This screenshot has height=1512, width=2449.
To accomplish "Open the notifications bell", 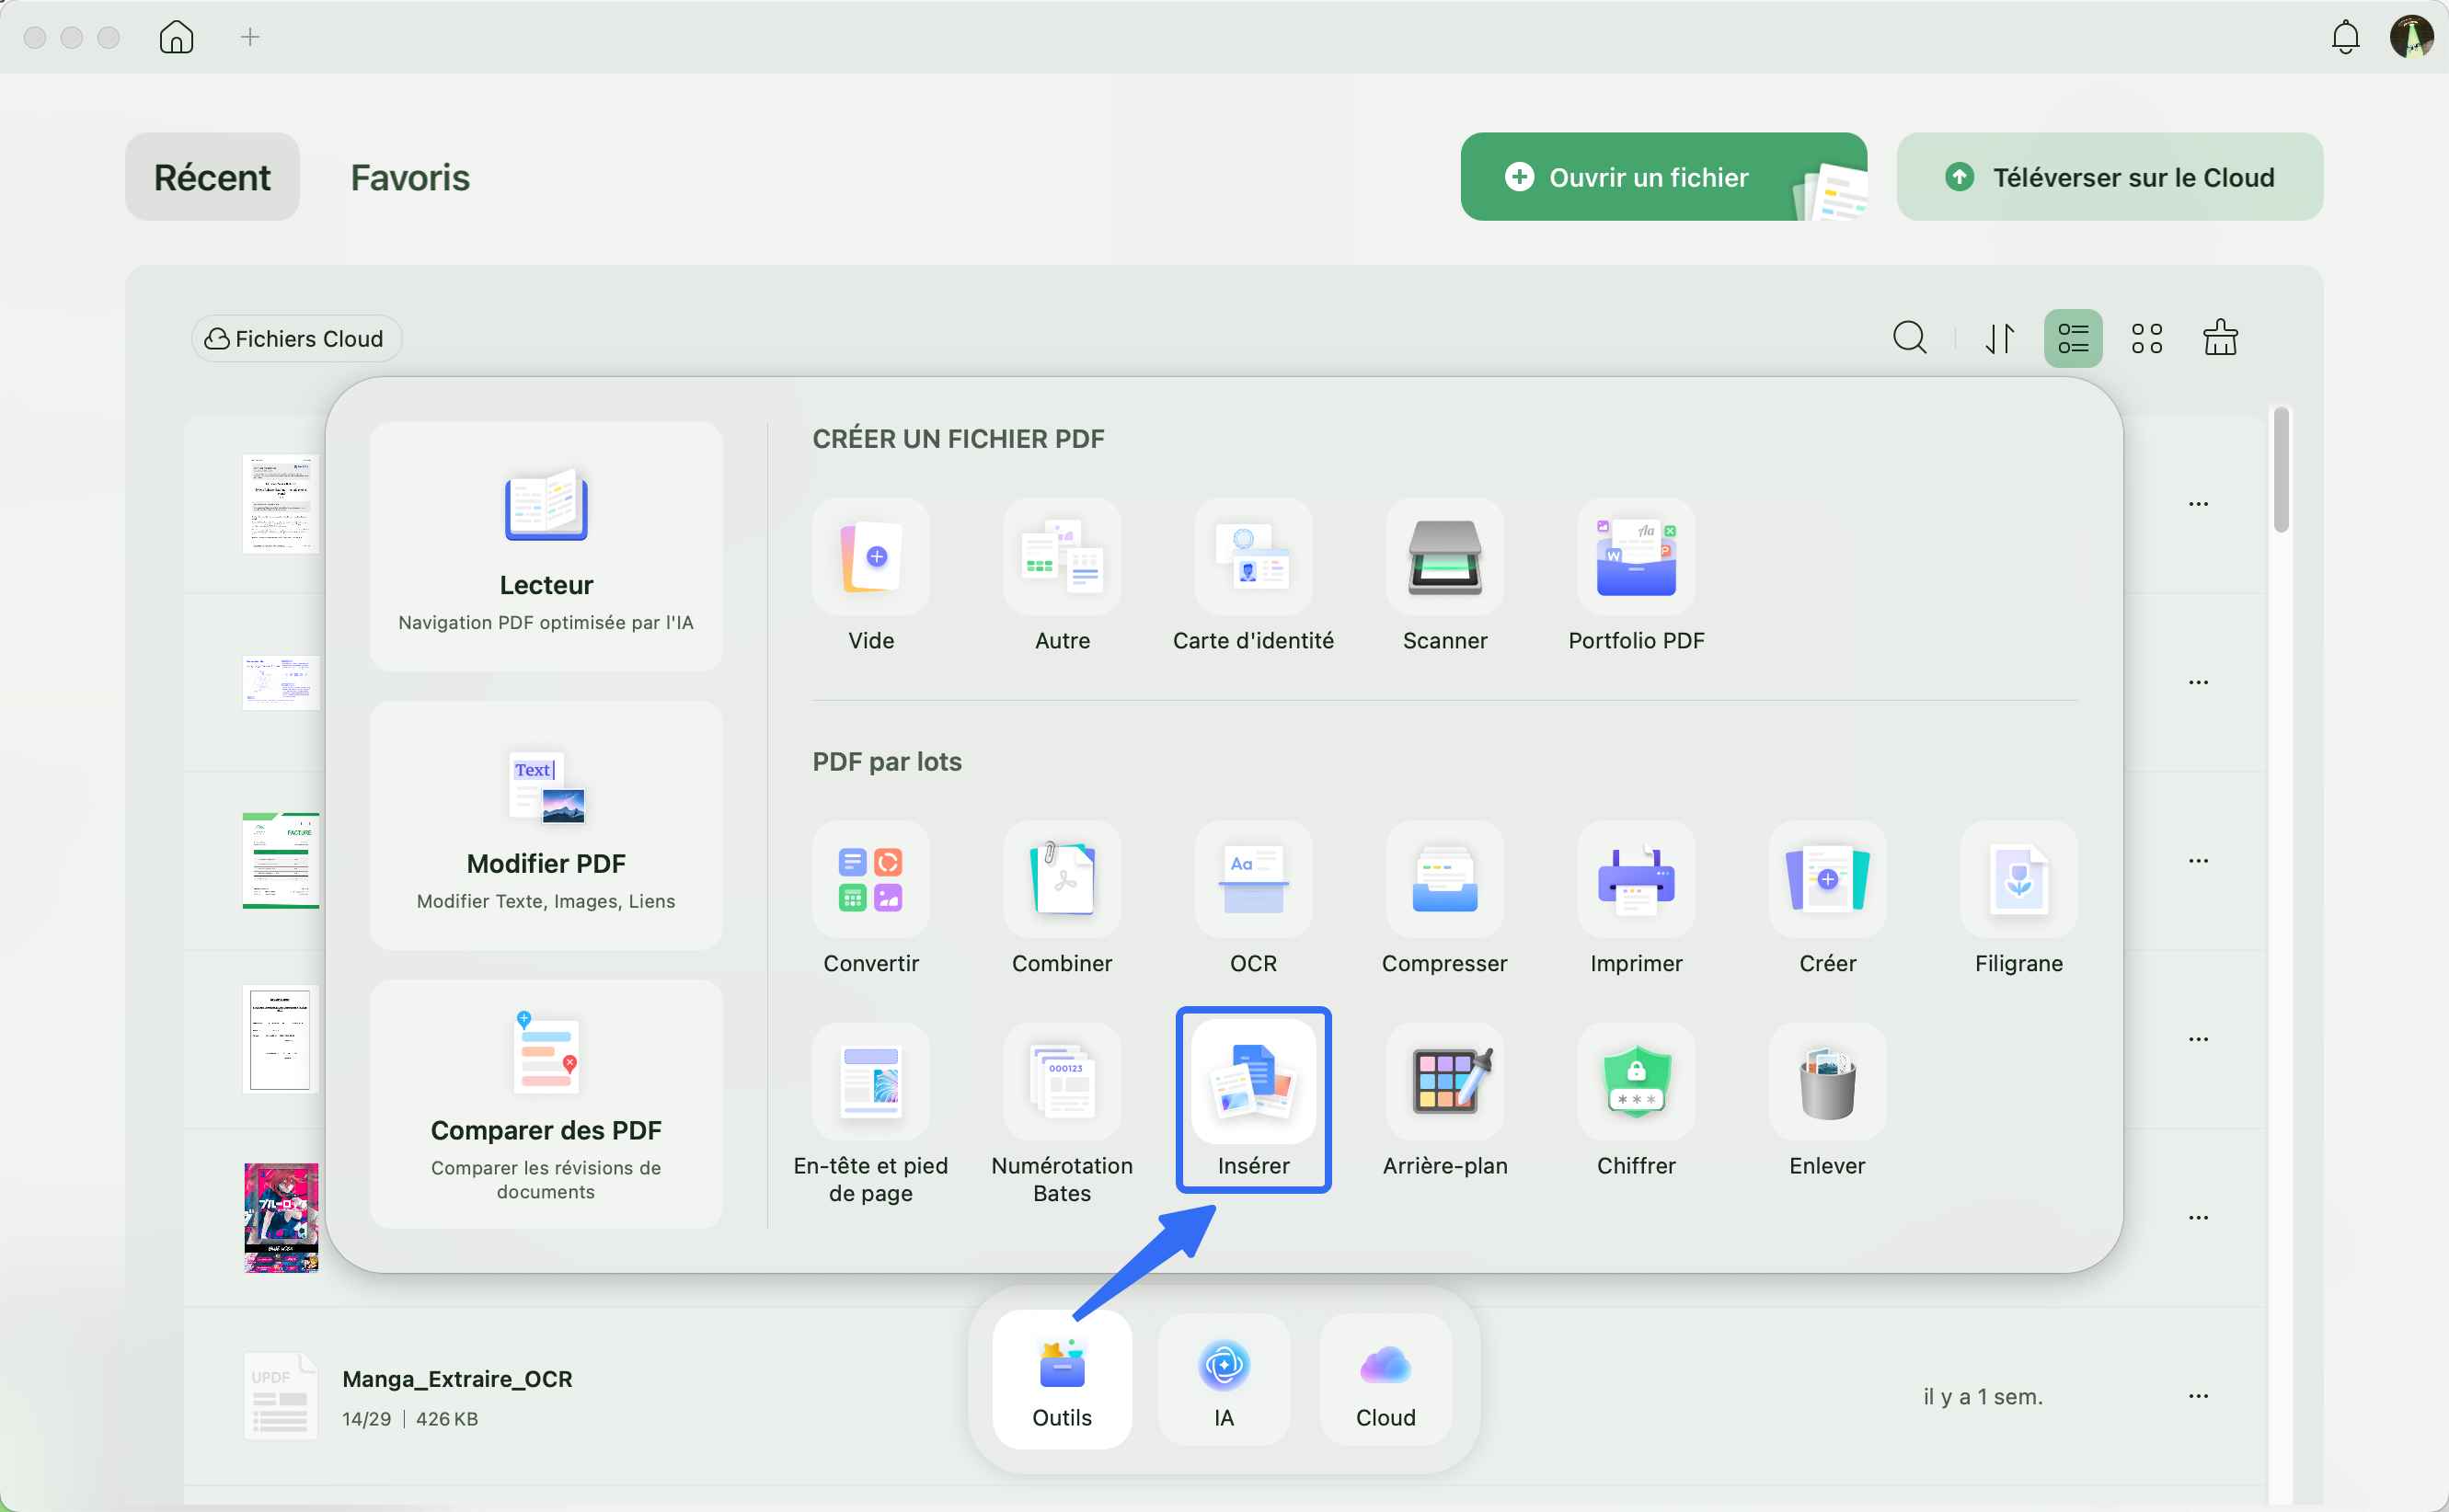I will [x=2344, y=38].
